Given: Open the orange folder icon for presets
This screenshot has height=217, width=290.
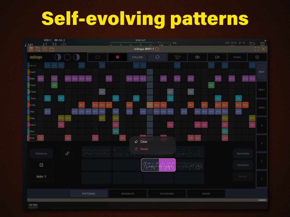Looking at the screenshot, I should pos(52,49).
